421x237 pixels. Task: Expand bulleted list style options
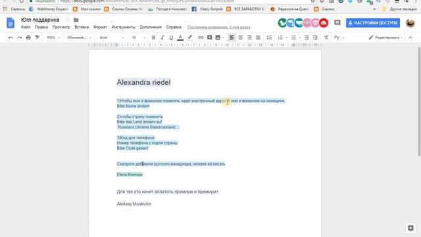pos(300,38)
